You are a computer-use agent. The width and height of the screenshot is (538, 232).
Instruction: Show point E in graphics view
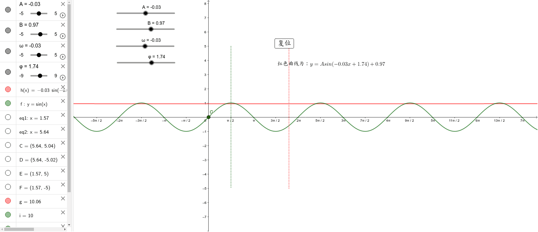click(8, 173)
